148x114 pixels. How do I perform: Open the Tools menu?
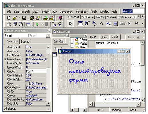(94, 12)
